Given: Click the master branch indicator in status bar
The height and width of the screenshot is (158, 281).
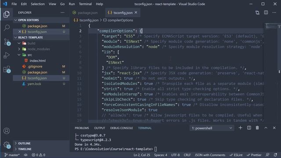Looking at the screenshot, I should [12, 155].
